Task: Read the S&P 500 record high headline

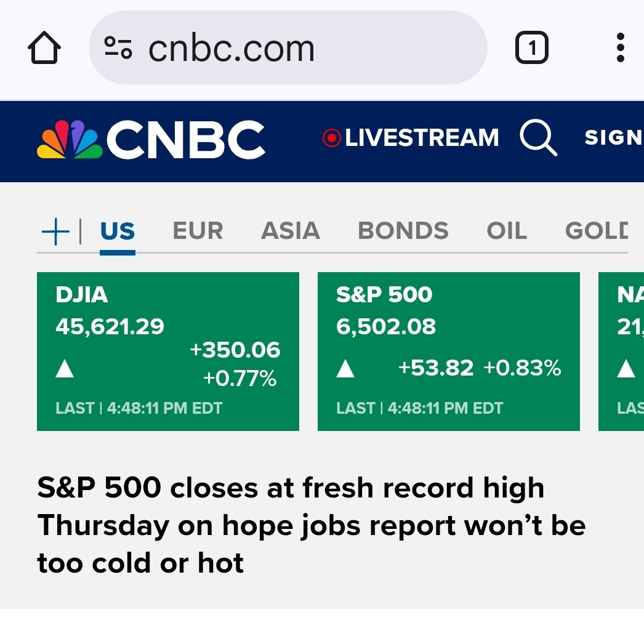Action: click(x=312, y=525)
